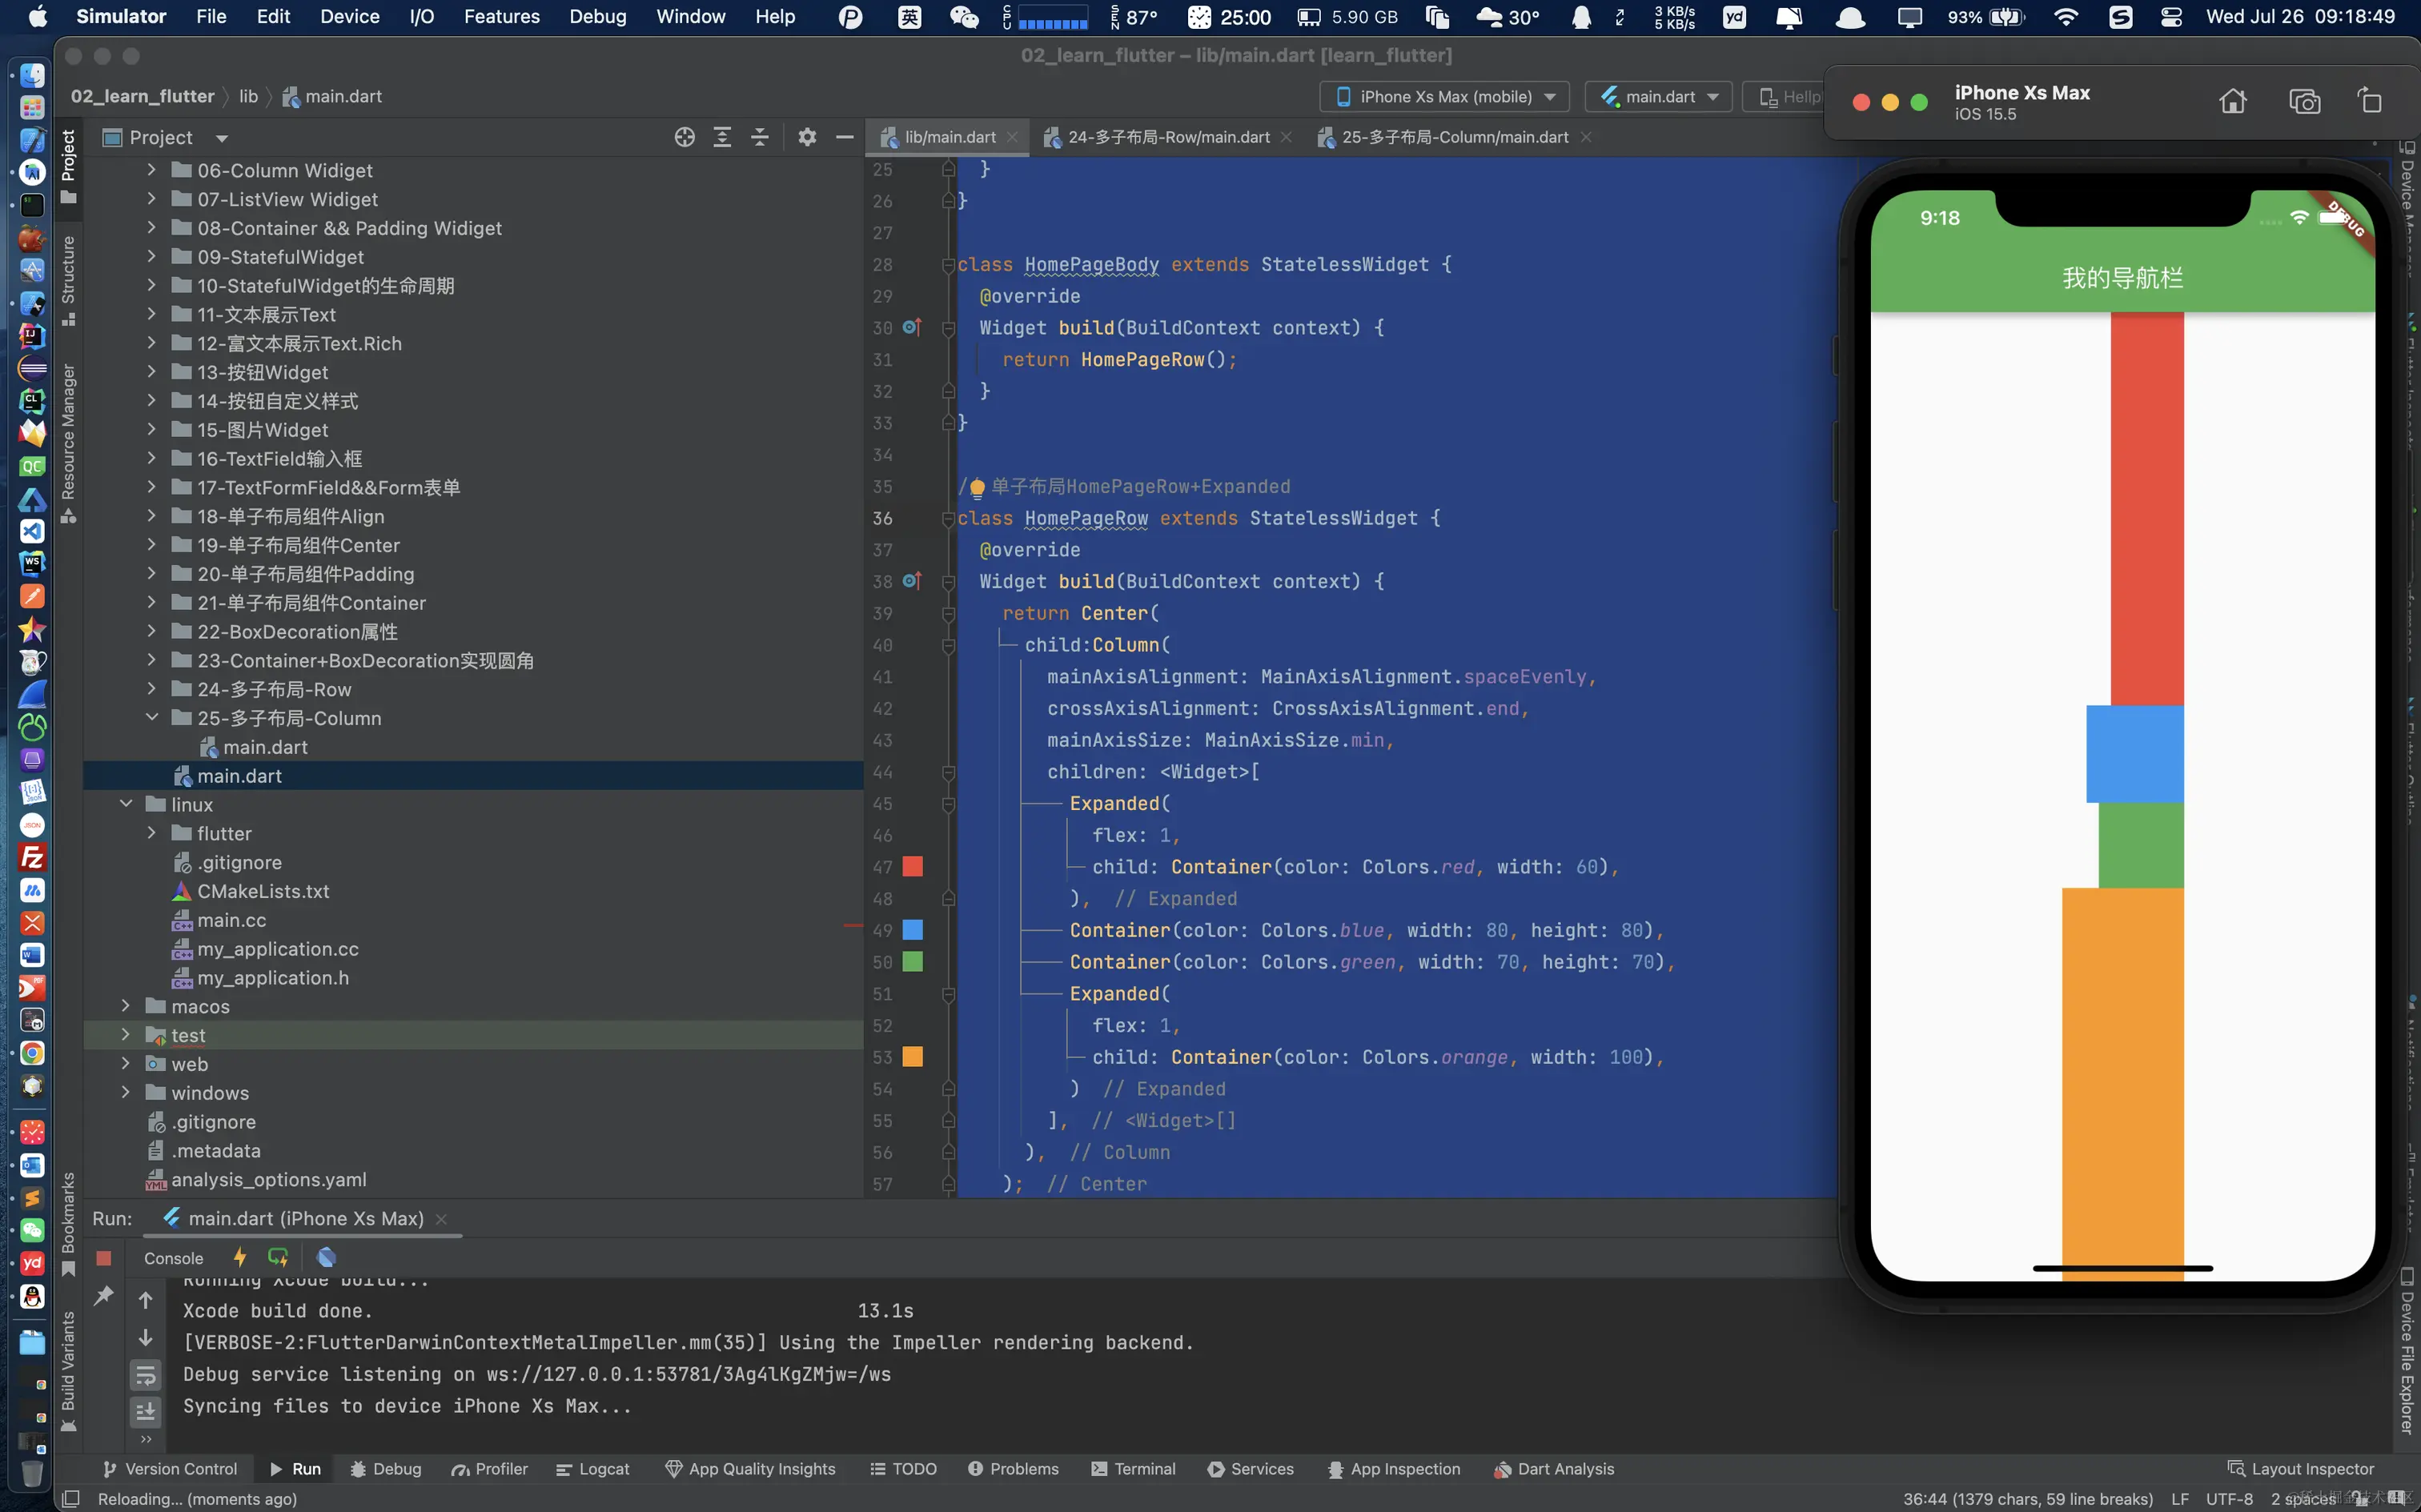The image size is (2421, 1512).
Task: Click the locate-in-project target icon
Action: click(684, 137)
